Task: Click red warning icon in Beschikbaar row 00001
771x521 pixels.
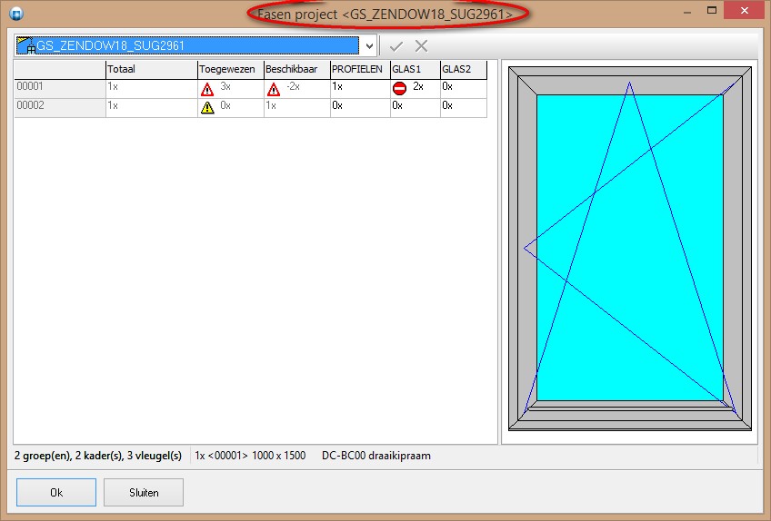Action: tap(274, 89)
